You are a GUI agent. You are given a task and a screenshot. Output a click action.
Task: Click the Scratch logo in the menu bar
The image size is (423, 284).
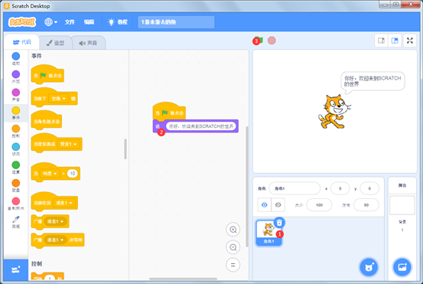(22, 22)
